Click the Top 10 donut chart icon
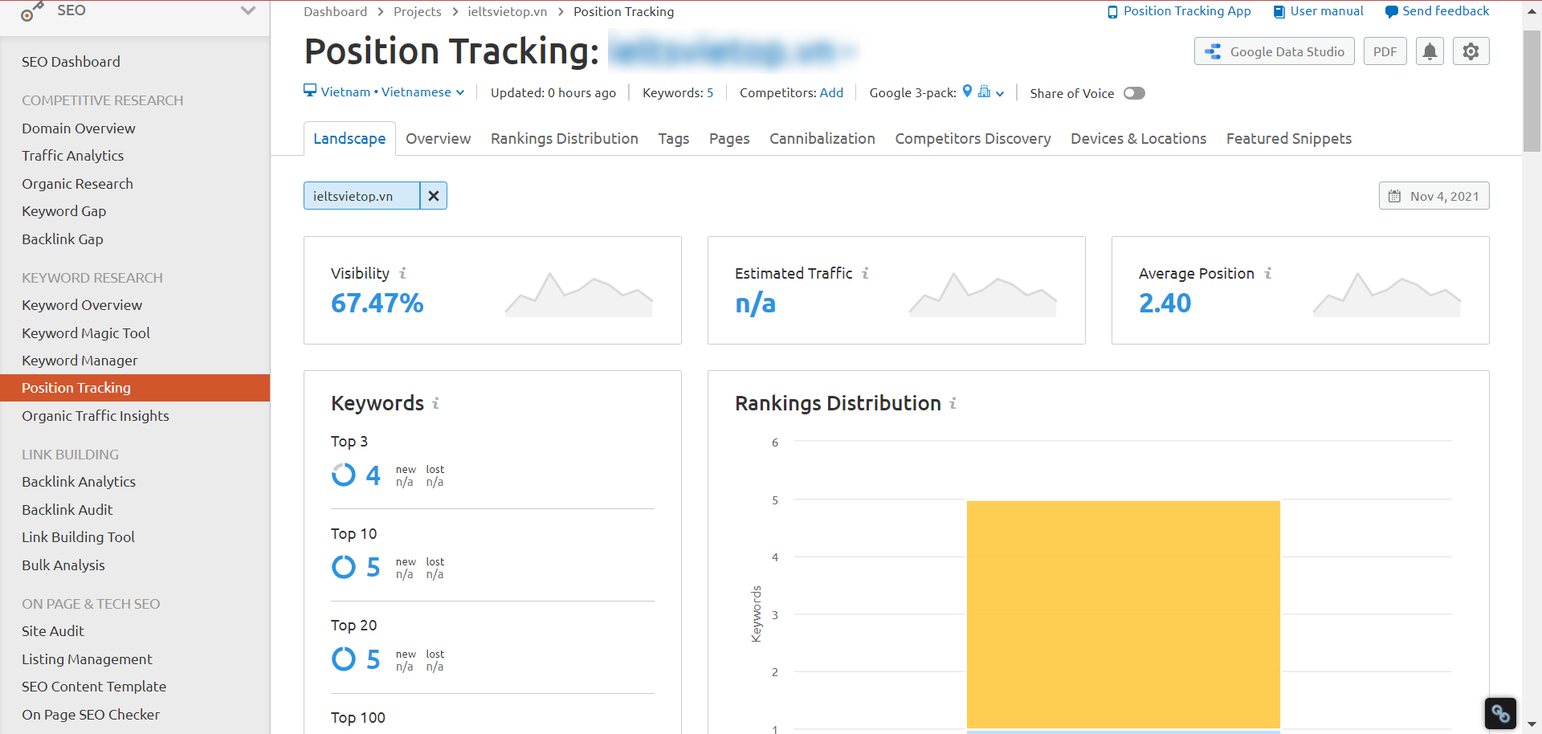This screenshot has width=1542, height=734. (x=344, y=567)
